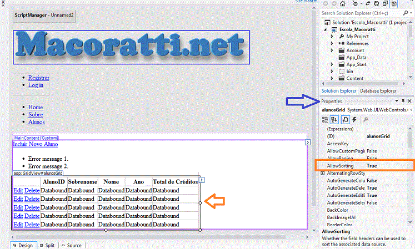Click the Incluir Novo Aluno link

[x=36, y=144]
